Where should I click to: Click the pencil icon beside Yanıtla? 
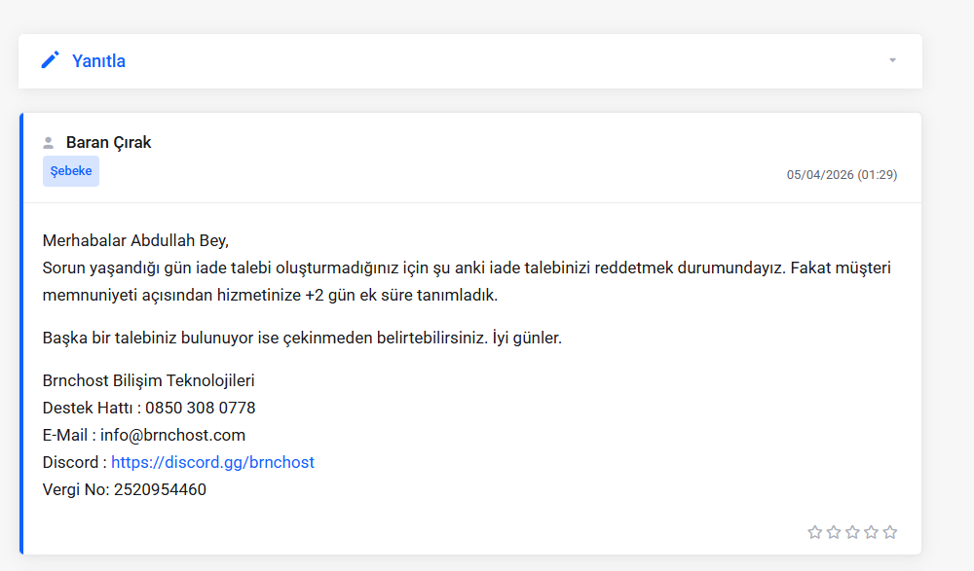tap(51, 60)
